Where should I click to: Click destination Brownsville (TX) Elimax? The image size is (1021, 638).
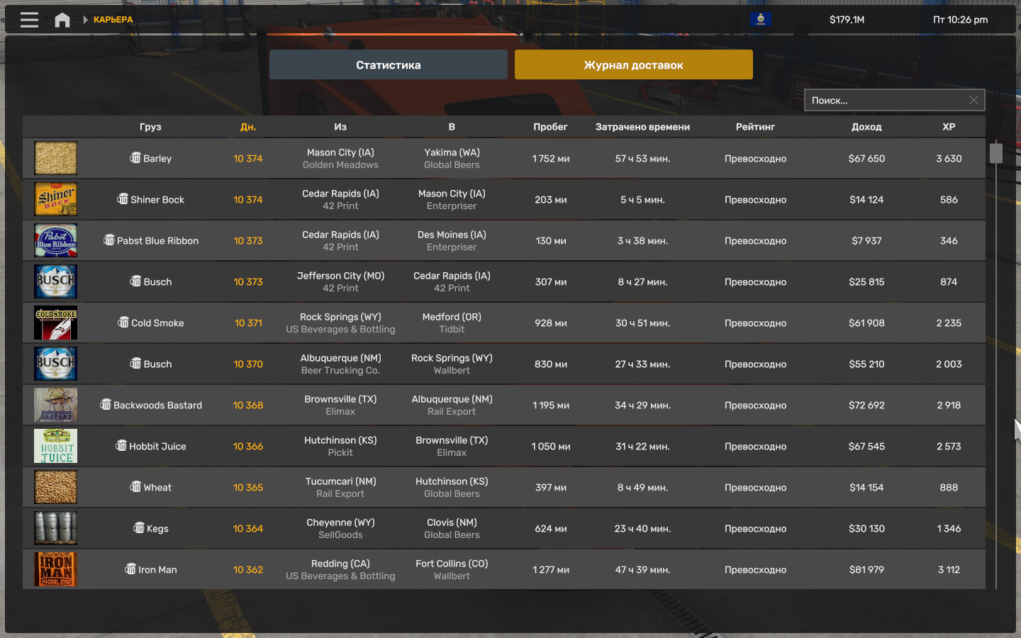pos(452,446)
